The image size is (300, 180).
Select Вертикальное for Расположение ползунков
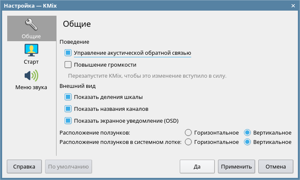pyautogui.click(x=247, y=132)
